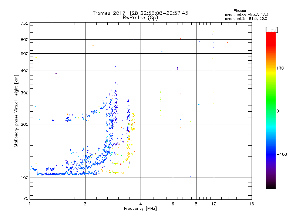Click the y-axis tick label '400'
296x222 pixels.
pyautogui.click(x=25, y=71)
